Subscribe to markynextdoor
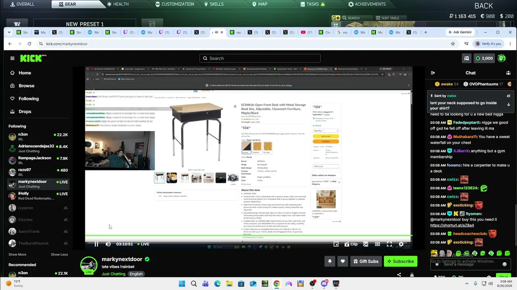The image size is (517, 290). 401,261
